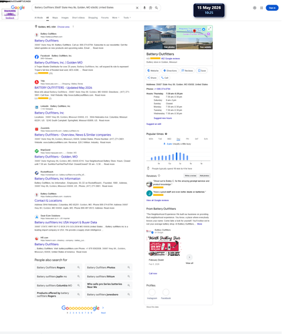285x334 pixels.
Task: Switch to the Images tab
Action: coord(66,18)
